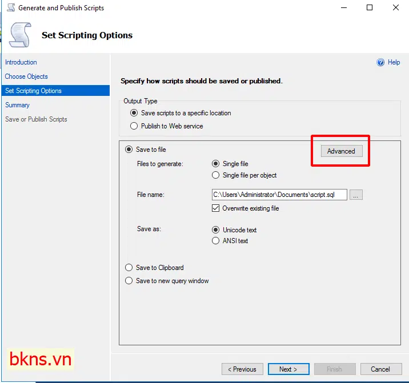Click the Next button
Viewport: 409px width, 383px height.
(288, 369)
